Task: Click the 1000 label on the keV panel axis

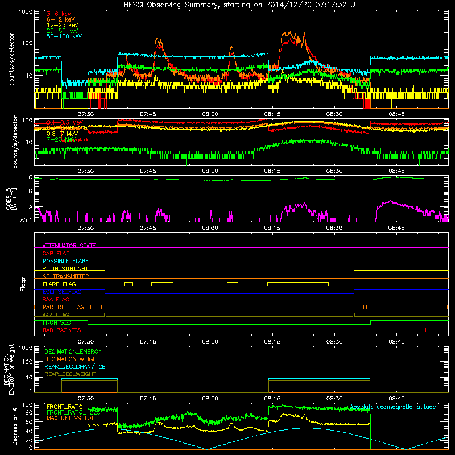Action: pos(26,12)
